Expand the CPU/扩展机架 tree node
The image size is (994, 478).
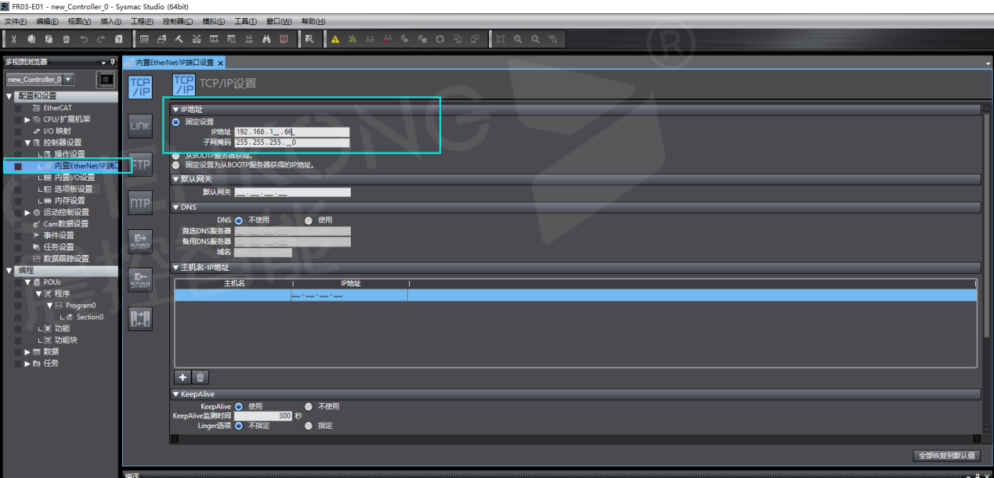click(27, 120)
